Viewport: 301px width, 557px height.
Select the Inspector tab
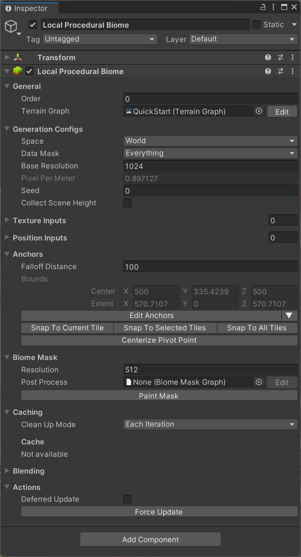pyautogui.click(x=30, y=8)
